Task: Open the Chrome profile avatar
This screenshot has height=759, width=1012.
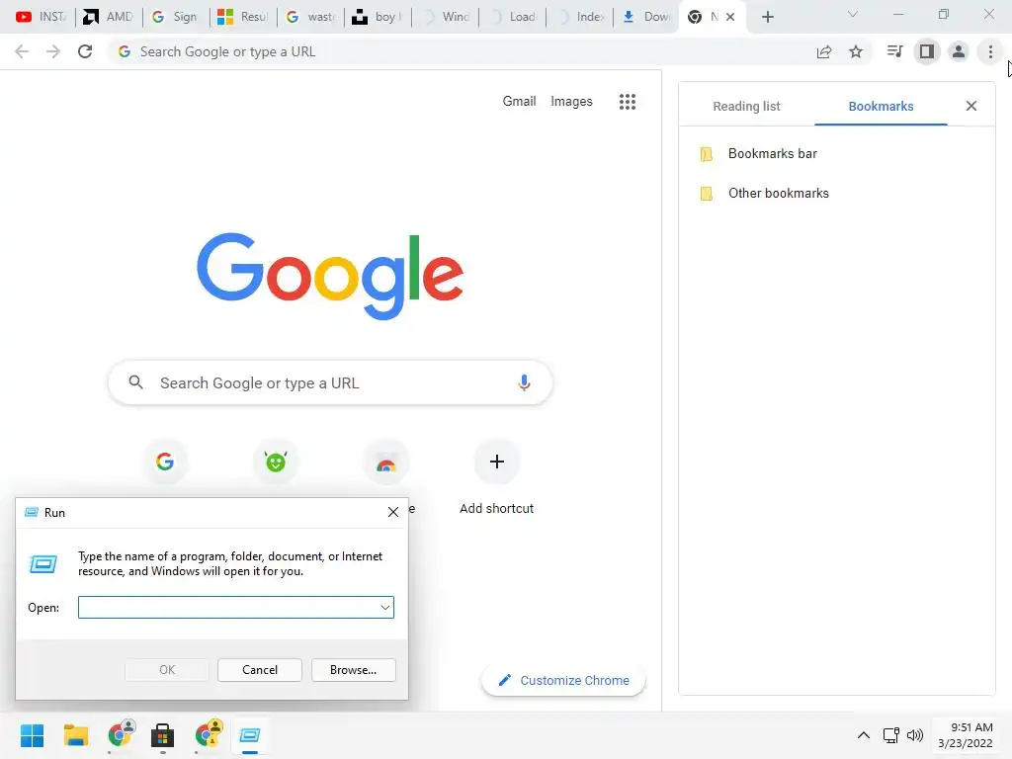Action: pos(959,51)
